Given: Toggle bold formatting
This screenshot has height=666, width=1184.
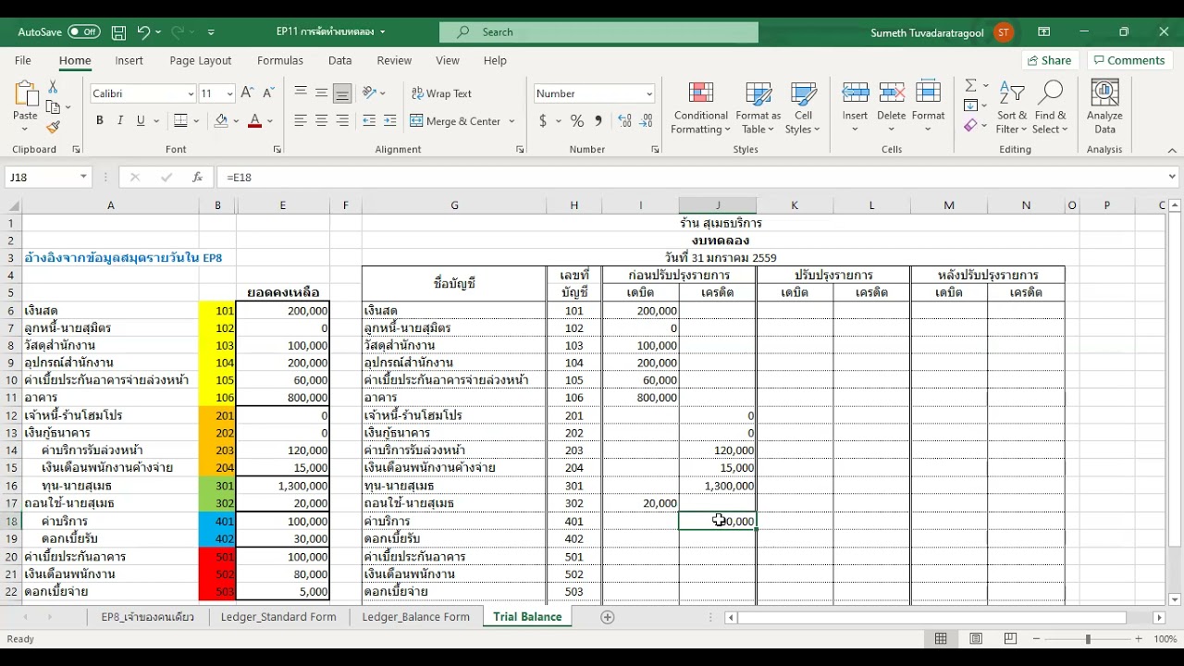Looking at the screenshot, I should [99, 121].
